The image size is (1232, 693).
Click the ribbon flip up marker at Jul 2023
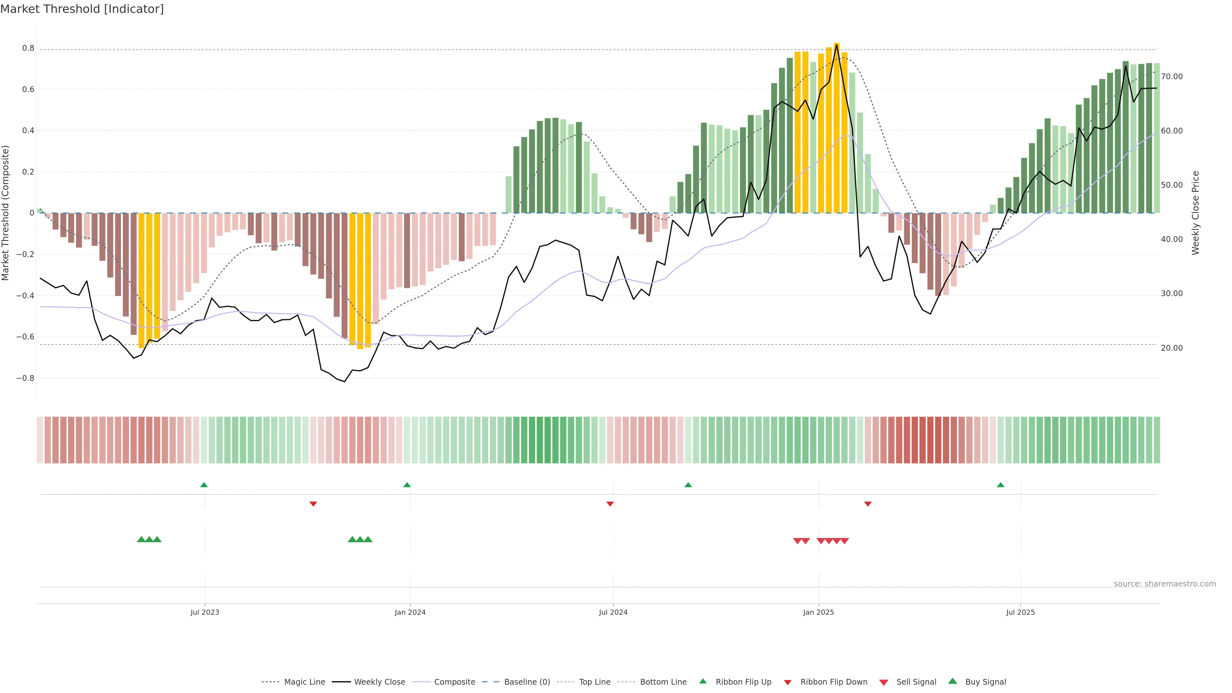pos(204,485)
